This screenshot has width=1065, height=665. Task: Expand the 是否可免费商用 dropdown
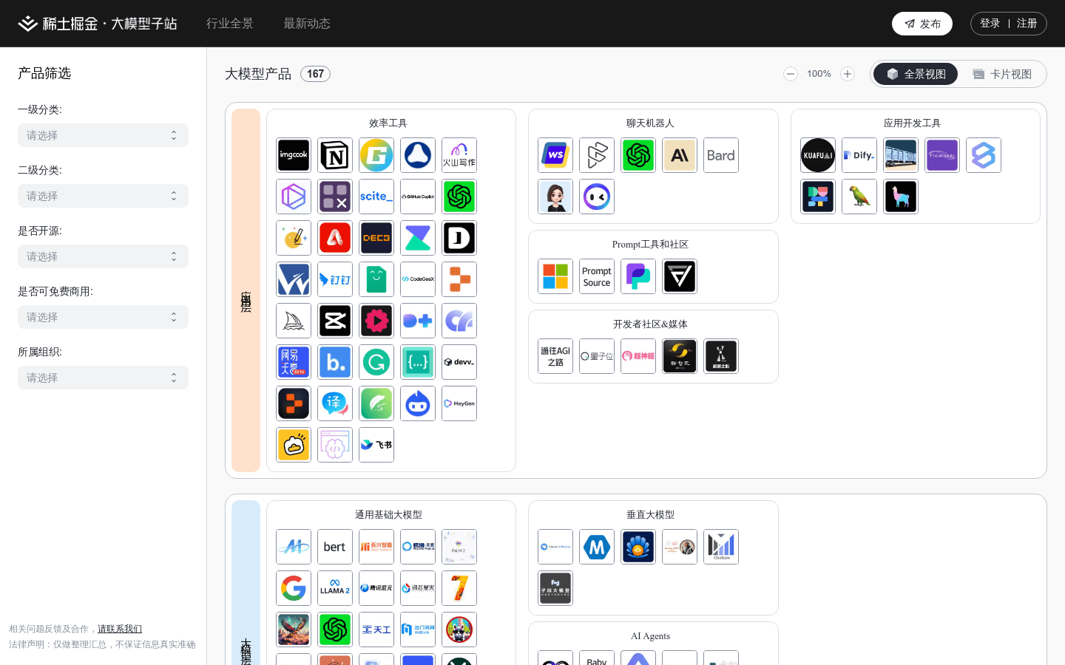pyautogui.click(x=103, y=317)
